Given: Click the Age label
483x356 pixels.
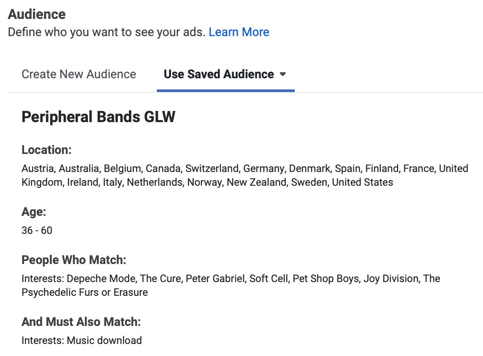Looking at the screenshot, I should [x=34, y=212].
